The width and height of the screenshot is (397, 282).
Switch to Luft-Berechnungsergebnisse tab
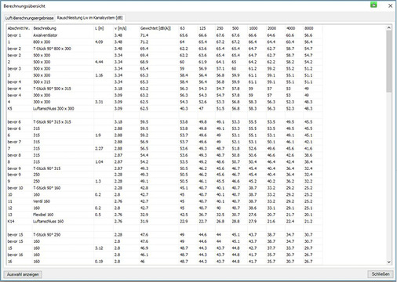(x=29, y=18)
